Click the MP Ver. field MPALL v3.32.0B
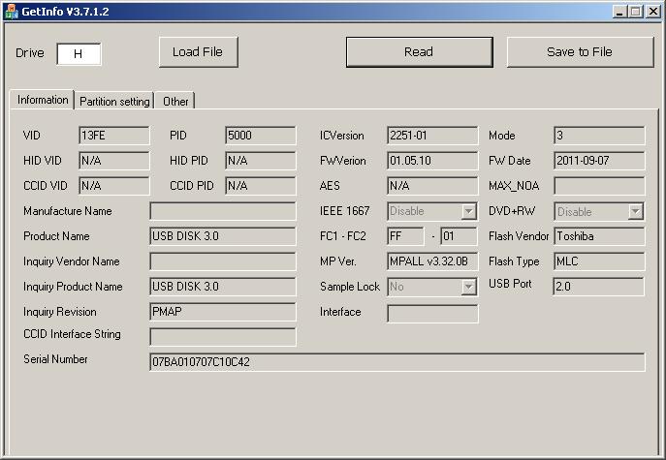The image size is (666, 460). tap(432, 261)
